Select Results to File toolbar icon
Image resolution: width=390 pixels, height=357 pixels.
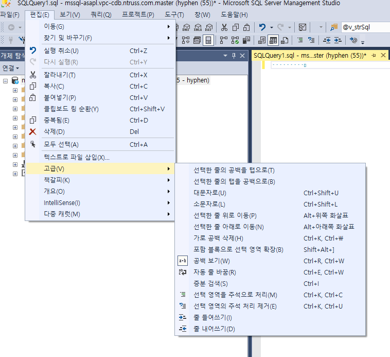(x=285, y=40)
